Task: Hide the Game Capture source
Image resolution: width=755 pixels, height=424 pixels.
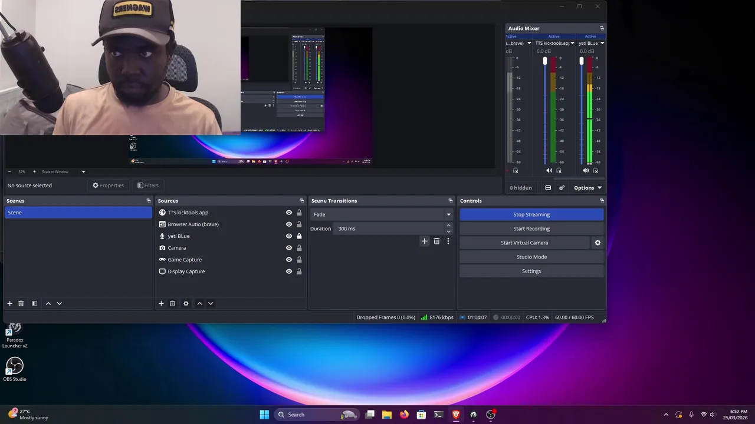Action: pyautogui.click(x=289, y=260)
